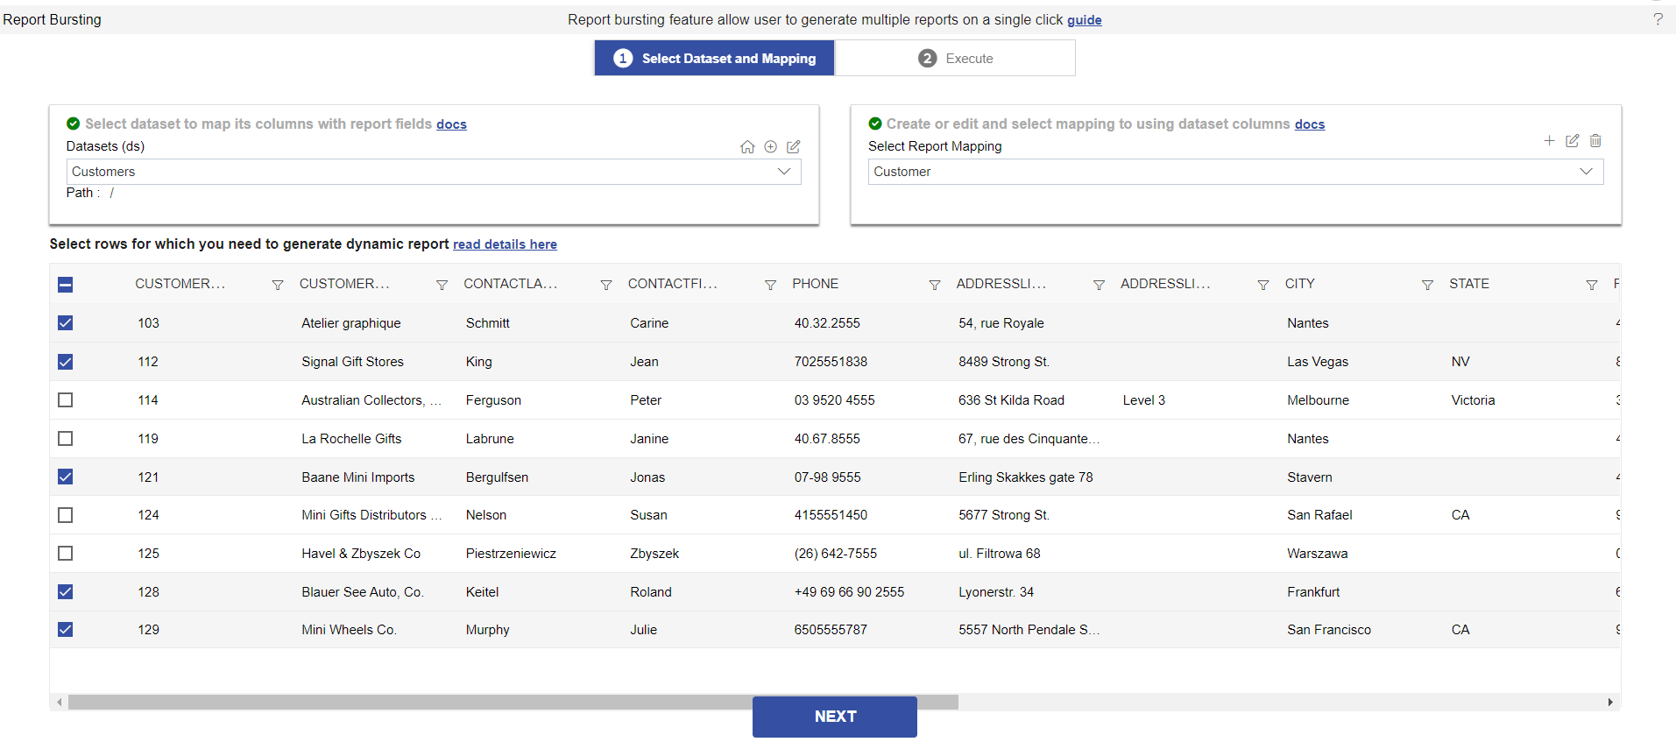Select the cell 6505555787
Viewport: 1676px width, 749px height.
pyautogui.click(x=831, y=630)
